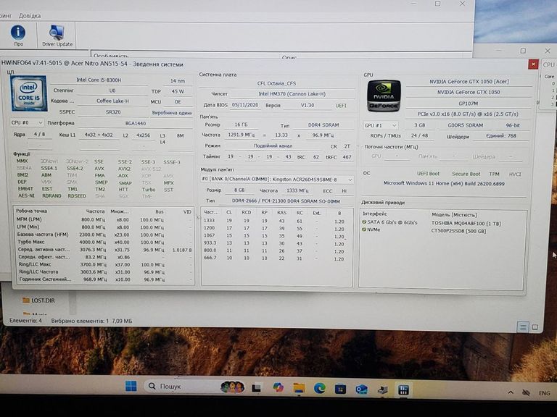Select the Ring/LLC Макс row

click(104, 264)
